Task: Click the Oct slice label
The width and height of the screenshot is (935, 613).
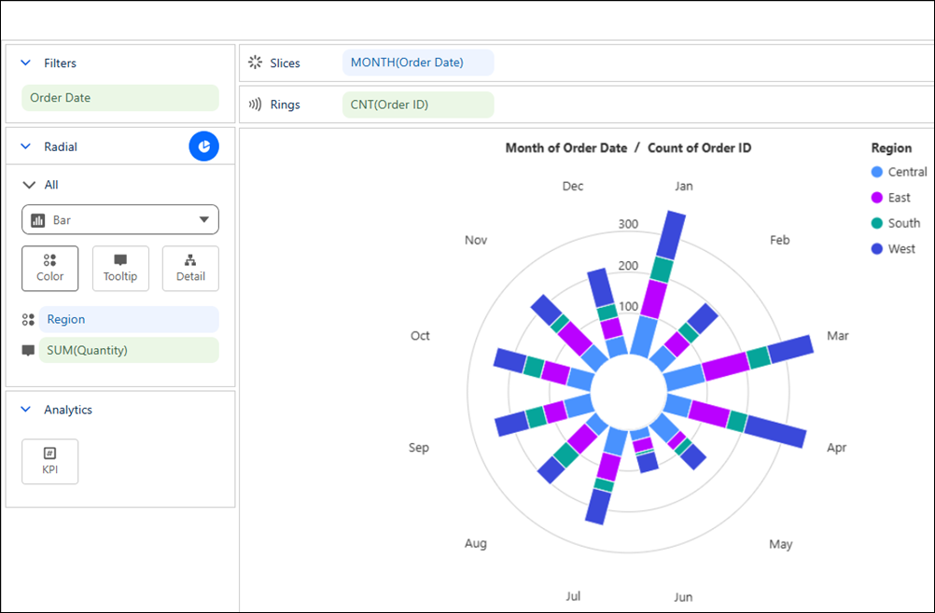Action: pos(420,336)
